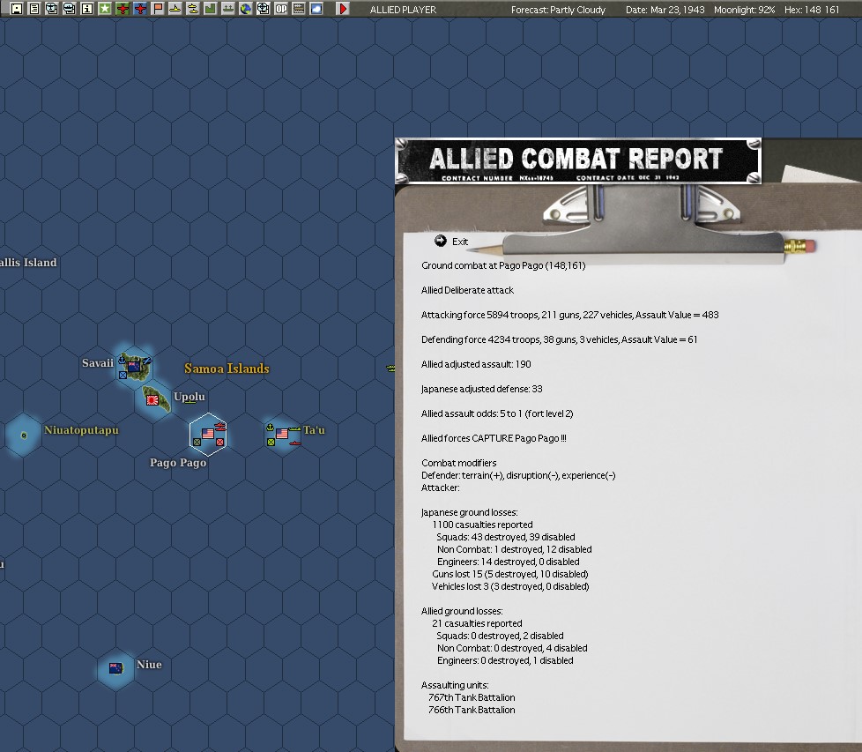Click the 'Niue' map label
This screenshot has height=752, width=862.
pyautogui.click(x=149, y=664)
